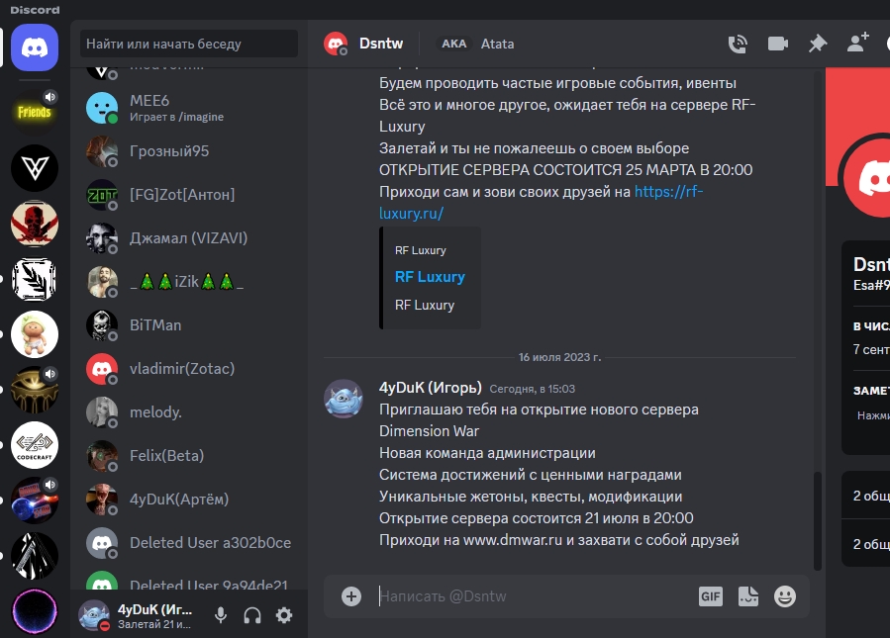Open the vladimir(Zotac) conversation
The image size is (890, 638).
[x=189, y=369]
